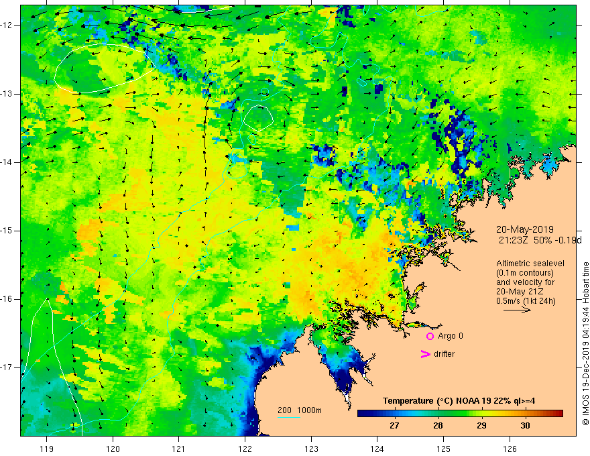The image size is (590, 456).
Task: Click the '20-May-2019' date label
Action: coord(524,229)
